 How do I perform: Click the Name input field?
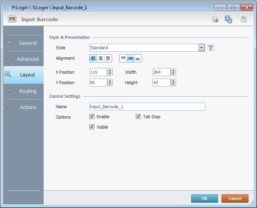147,107
